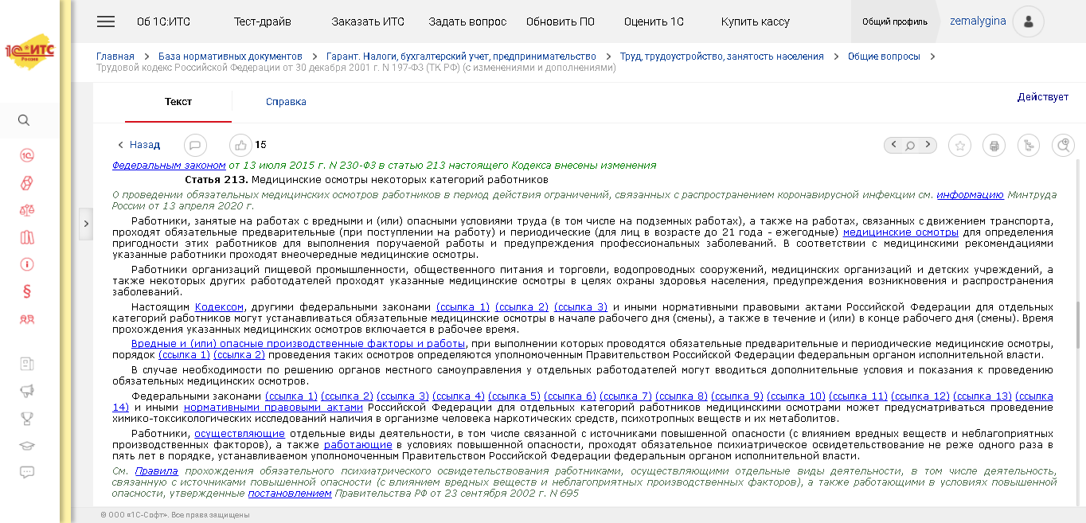Open the Общие вопросы breadcrumb

point(884,57)
